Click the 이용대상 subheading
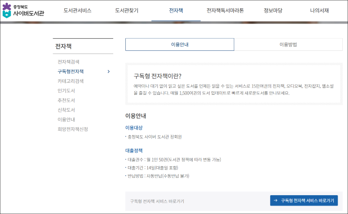The width and height of the screenshot is (348, 214). [x=134, y=128]
